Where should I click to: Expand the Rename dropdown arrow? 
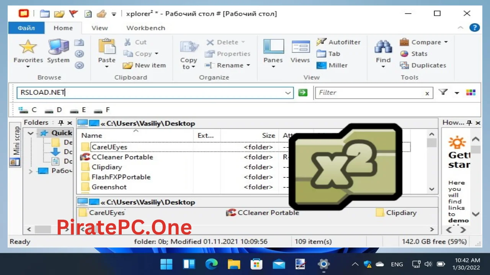coord(248,65)
